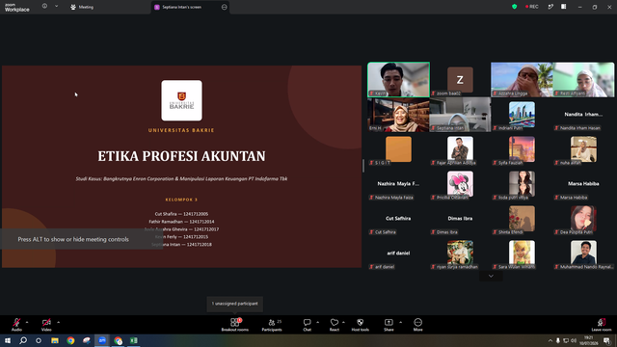Image resolution: width=617 pixels, height=347 pixels.
Task: Click the pop-out window icon near REC
Action: point(550,7)
